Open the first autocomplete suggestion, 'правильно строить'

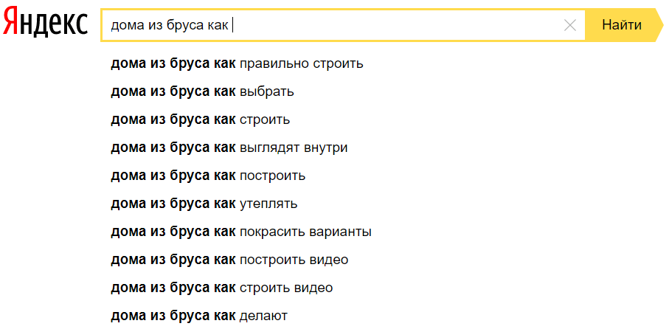[237, 63]
